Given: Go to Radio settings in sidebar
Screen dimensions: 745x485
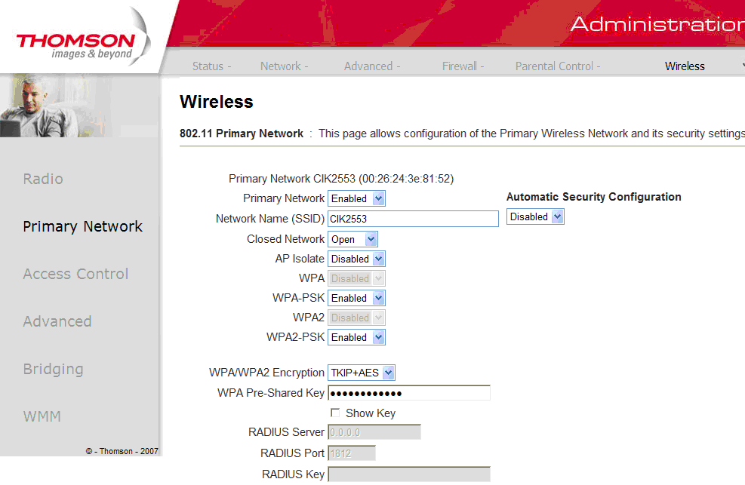Looking at the screenshot, I should click(x=43, y=179).
